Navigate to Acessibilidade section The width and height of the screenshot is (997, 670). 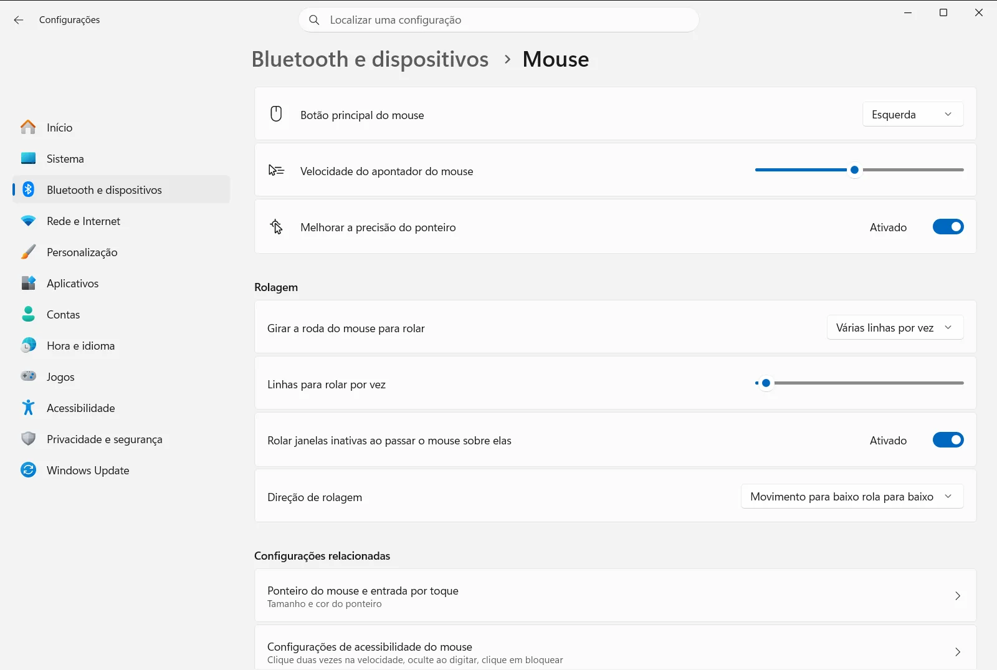[121, 408]
